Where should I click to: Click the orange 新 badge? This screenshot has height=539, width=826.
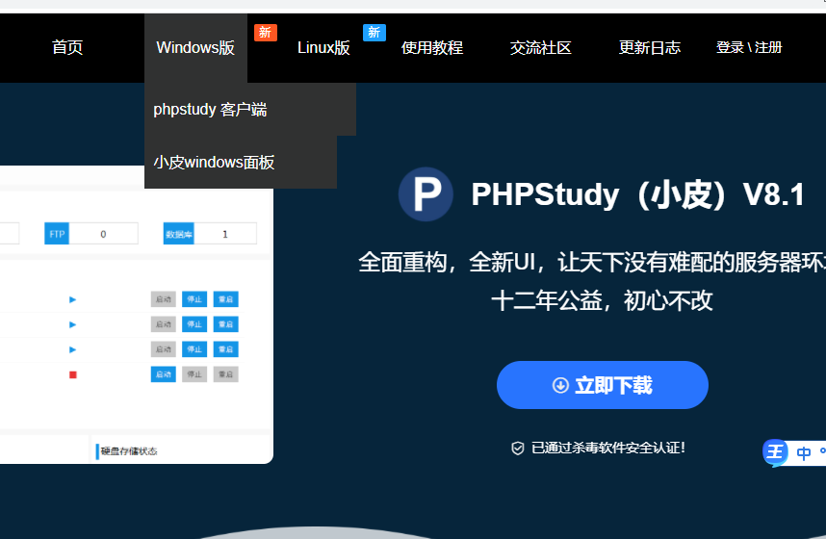(x=266, y=33)
